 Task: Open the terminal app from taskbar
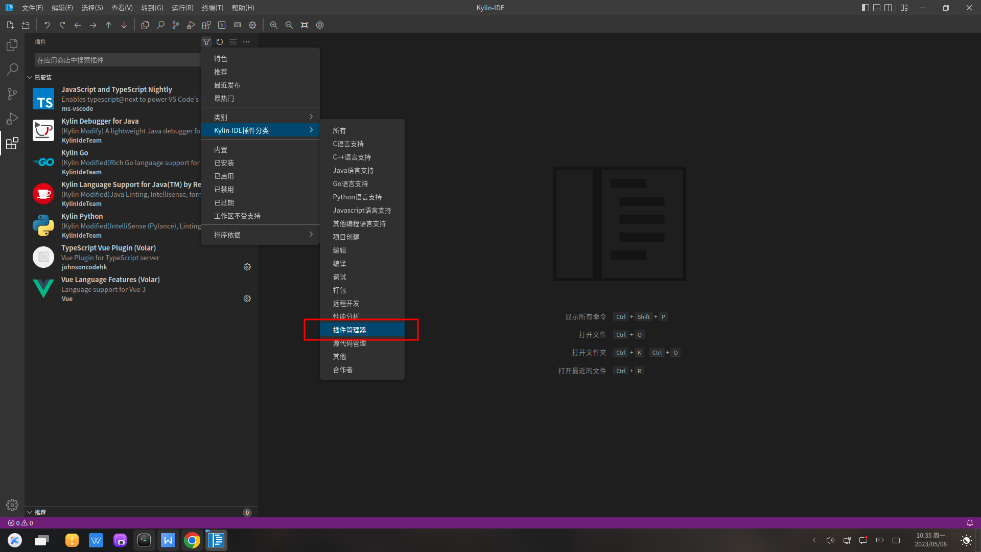coord(144,540)
